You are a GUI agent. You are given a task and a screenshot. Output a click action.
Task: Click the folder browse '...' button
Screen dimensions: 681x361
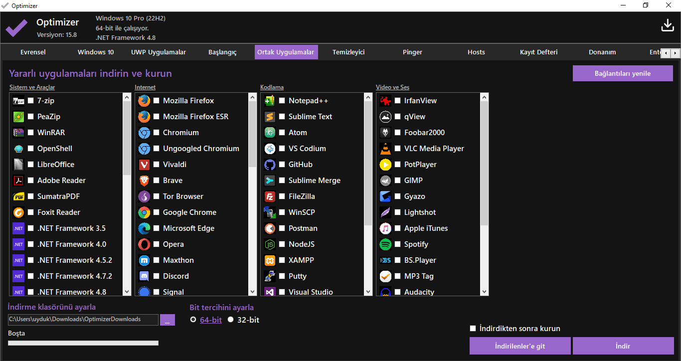[x=168, y=320]
